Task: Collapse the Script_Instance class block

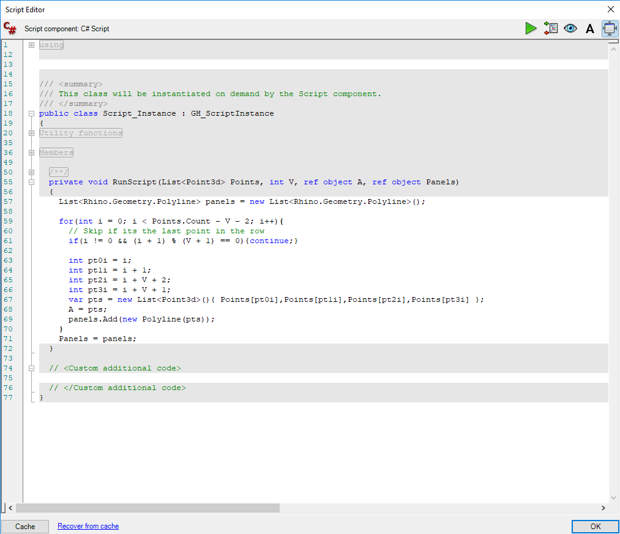Action: pyautogui.click(x=31, y=113)
